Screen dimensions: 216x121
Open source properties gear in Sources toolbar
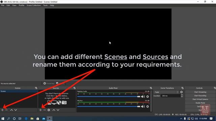(49, 110)
